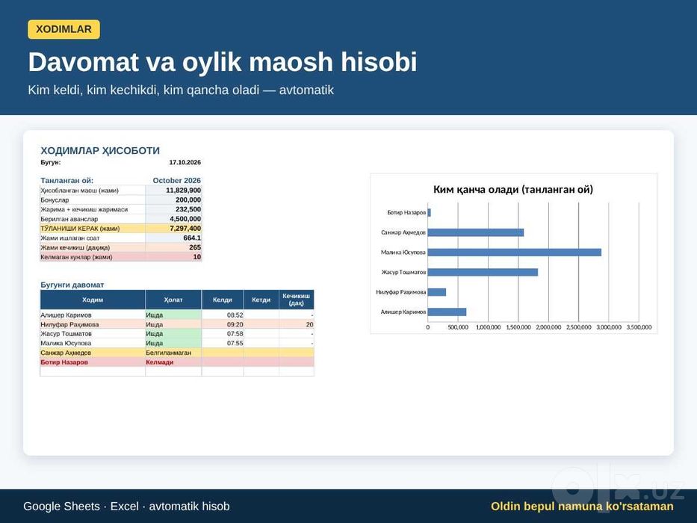Click the Белгиланмаган status cell
697x523 pixels.
click(173, 353)
